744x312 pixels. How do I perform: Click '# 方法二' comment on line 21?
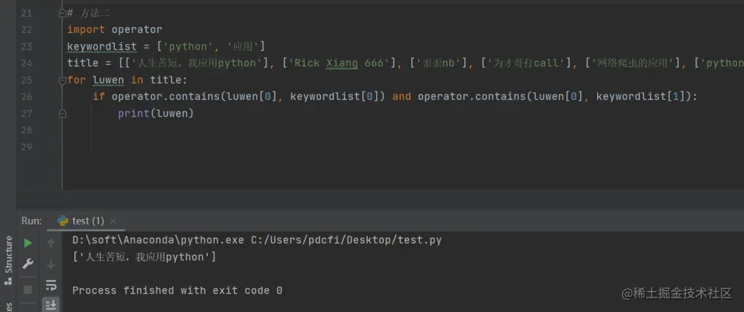[x=89, y=13]
